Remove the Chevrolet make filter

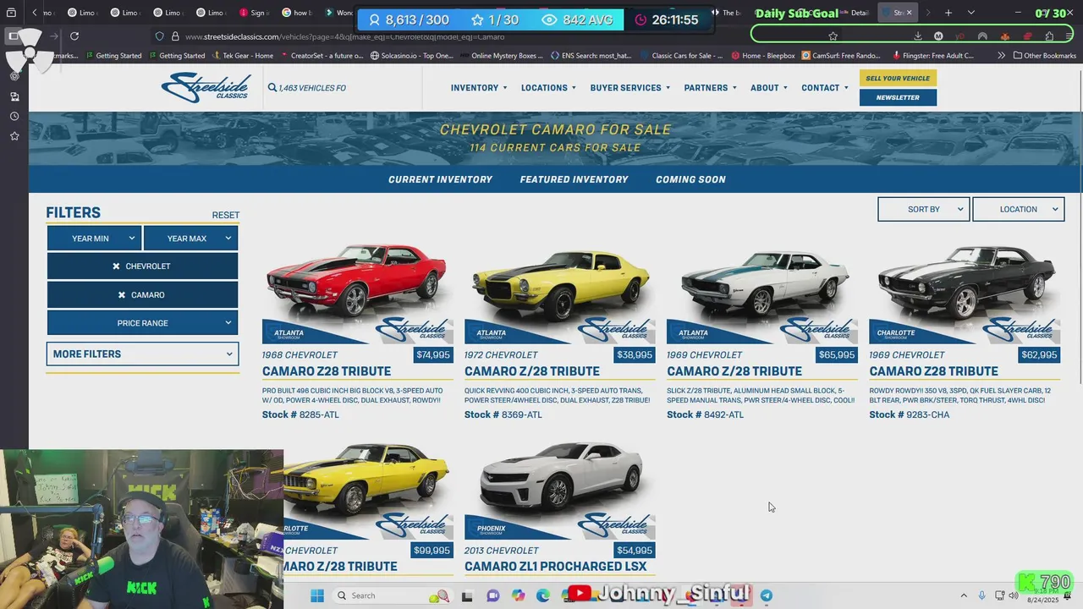(116, 266)
